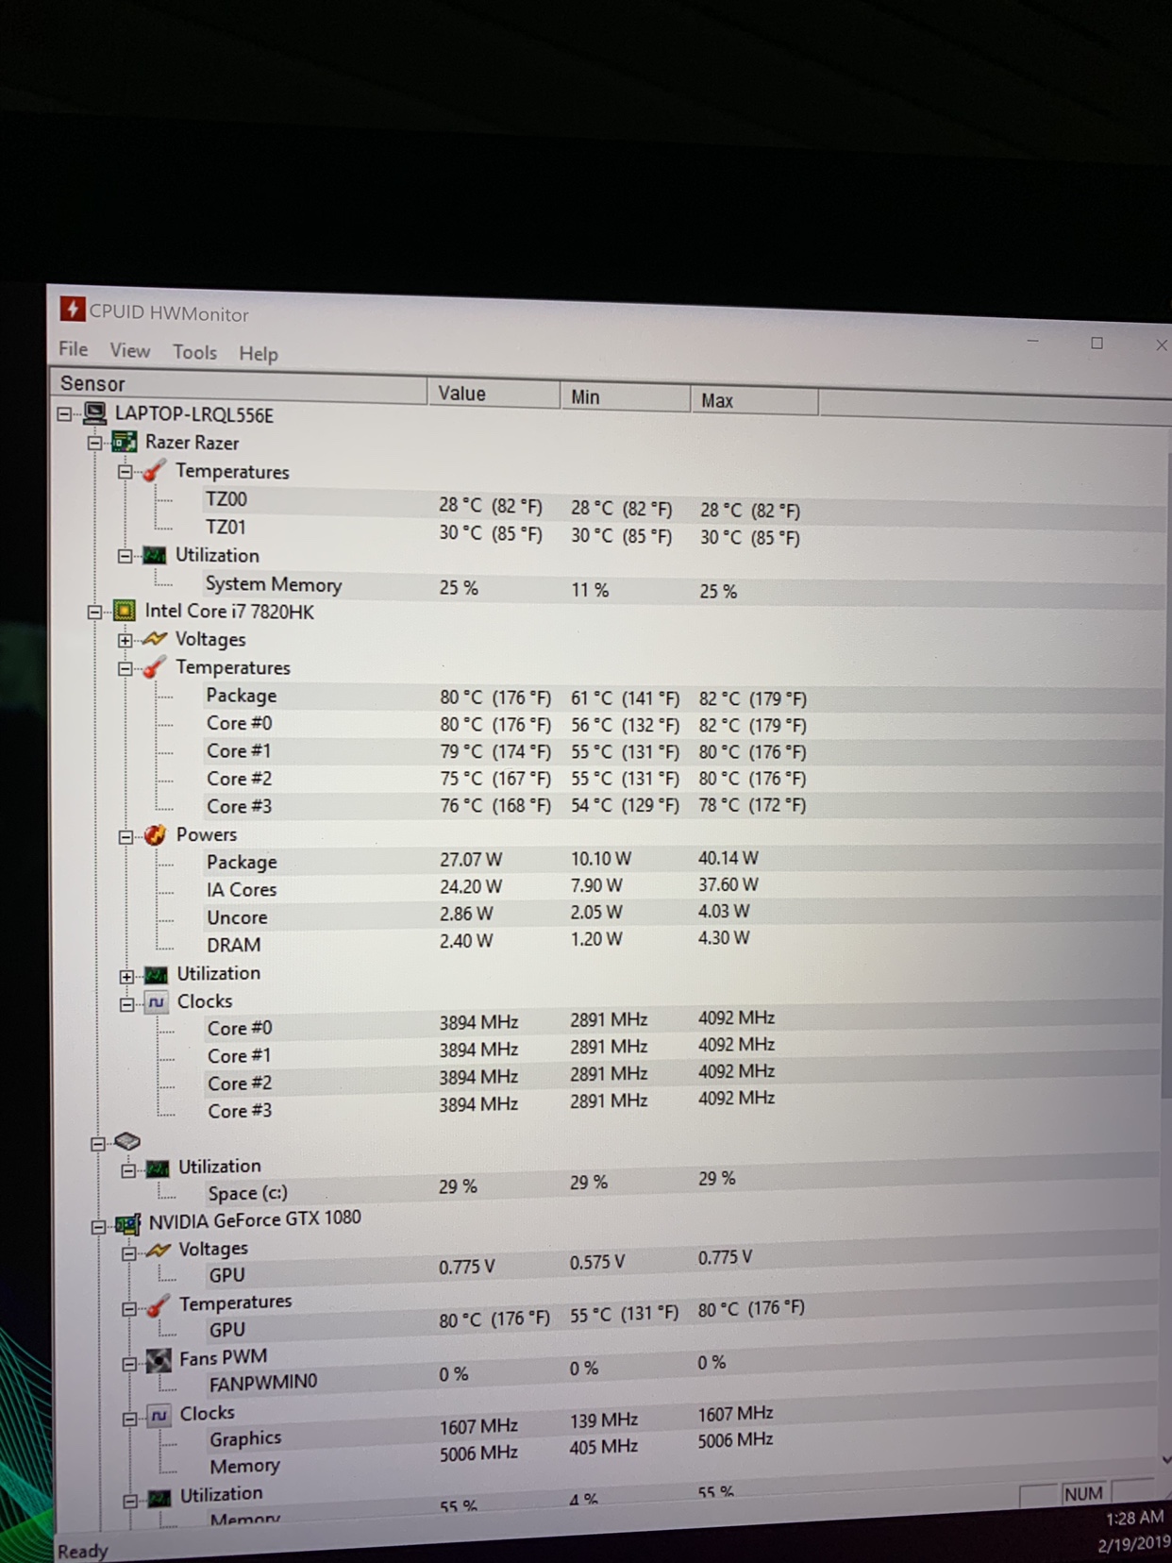Click the GPU Utilization graph icon
The width and height of the screenshot is (1172, 1563).
pos(160,1497)
